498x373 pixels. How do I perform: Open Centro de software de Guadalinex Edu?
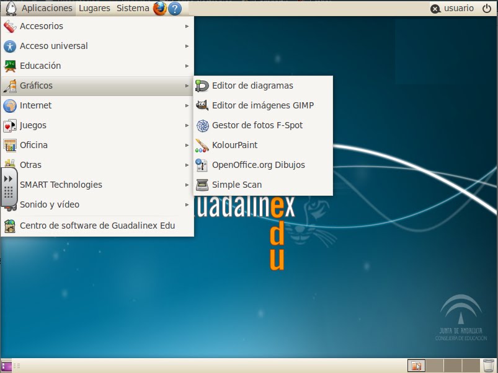pos(97,226)
